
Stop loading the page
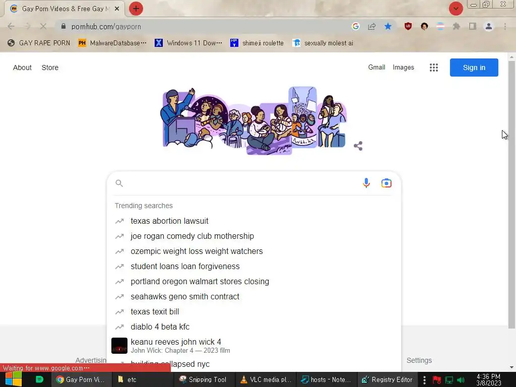[43, 26]
